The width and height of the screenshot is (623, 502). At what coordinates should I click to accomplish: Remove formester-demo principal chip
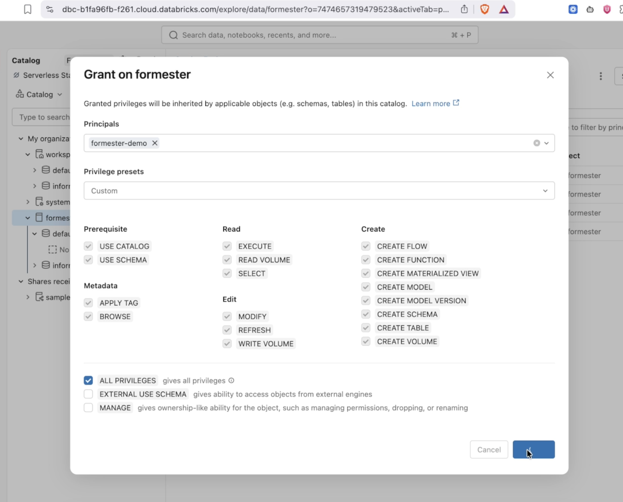pos(155,143)
